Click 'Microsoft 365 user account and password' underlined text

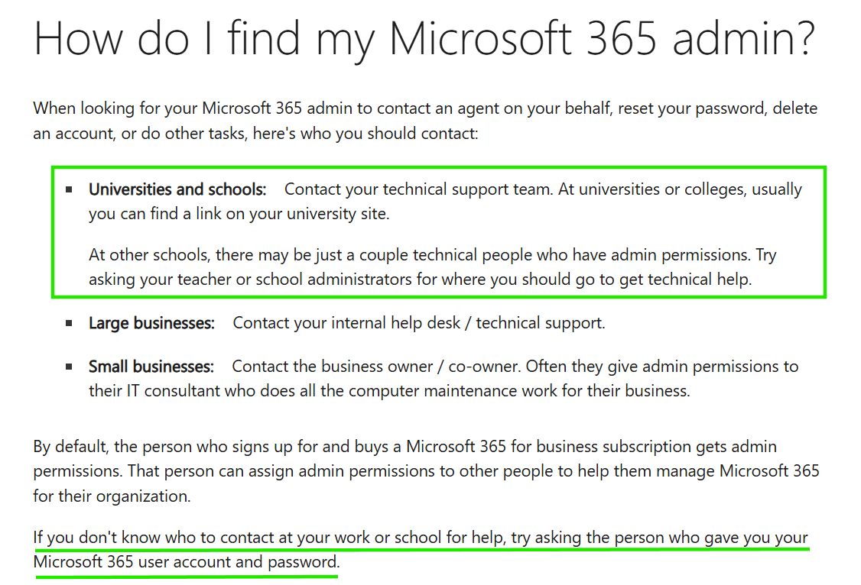(x=187, y=562)
